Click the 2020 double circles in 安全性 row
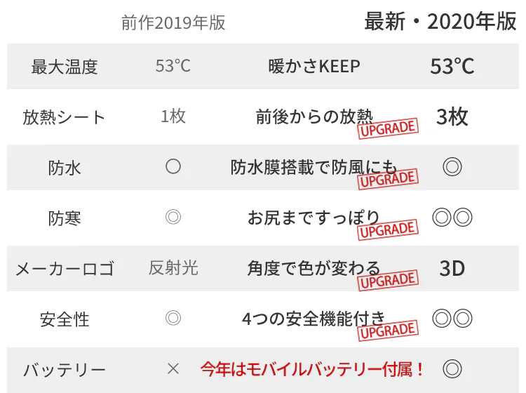The width and height of the screenshot is (526, 393). click(x=452, y=319)
